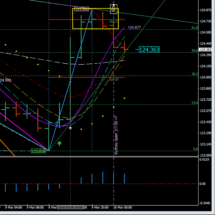
Task: Click the 124.888 high price label
Action: 82,9
